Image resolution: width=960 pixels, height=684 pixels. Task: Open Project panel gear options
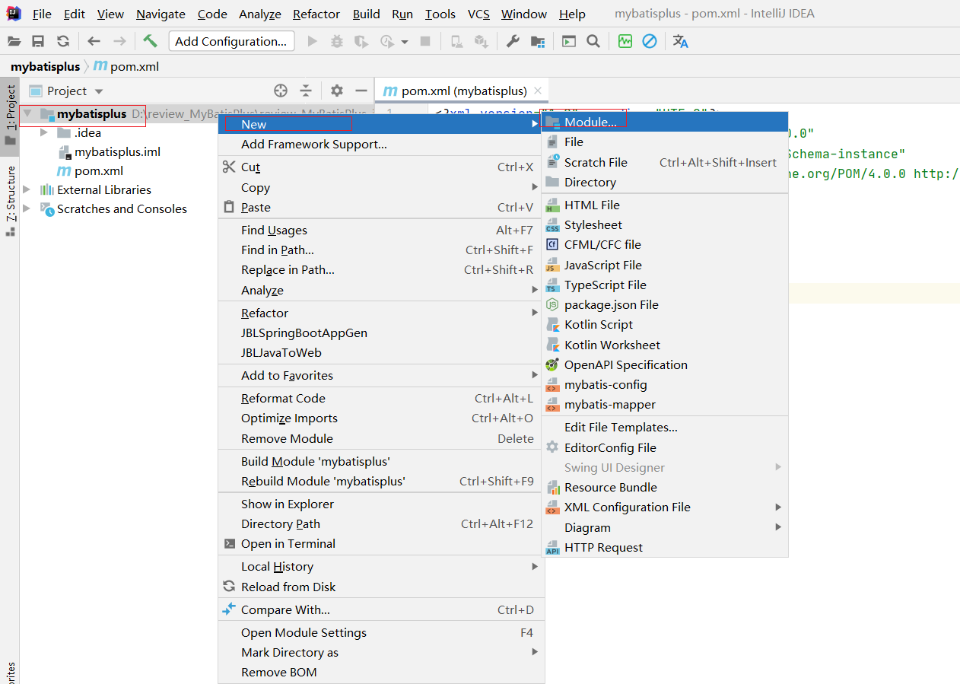(x=337, y=91)
